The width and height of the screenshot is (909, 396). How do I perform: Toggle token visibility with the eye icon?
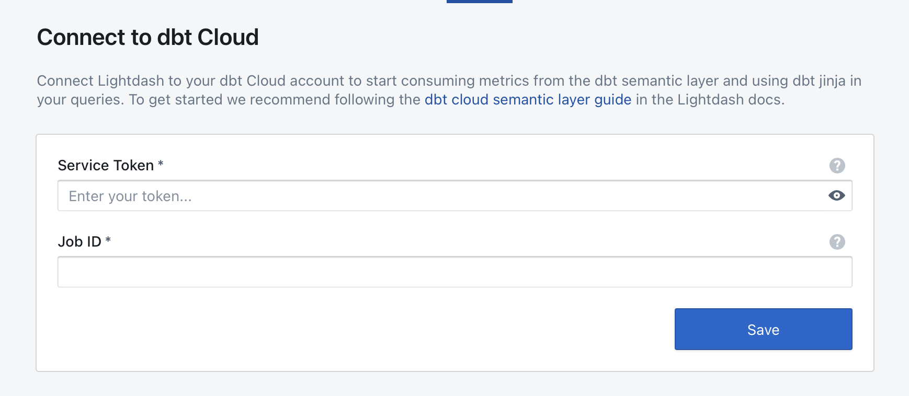(x=836, y=195)
